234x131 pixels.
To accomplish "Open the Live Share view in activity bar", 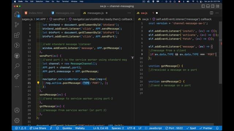I will point(17,76).
